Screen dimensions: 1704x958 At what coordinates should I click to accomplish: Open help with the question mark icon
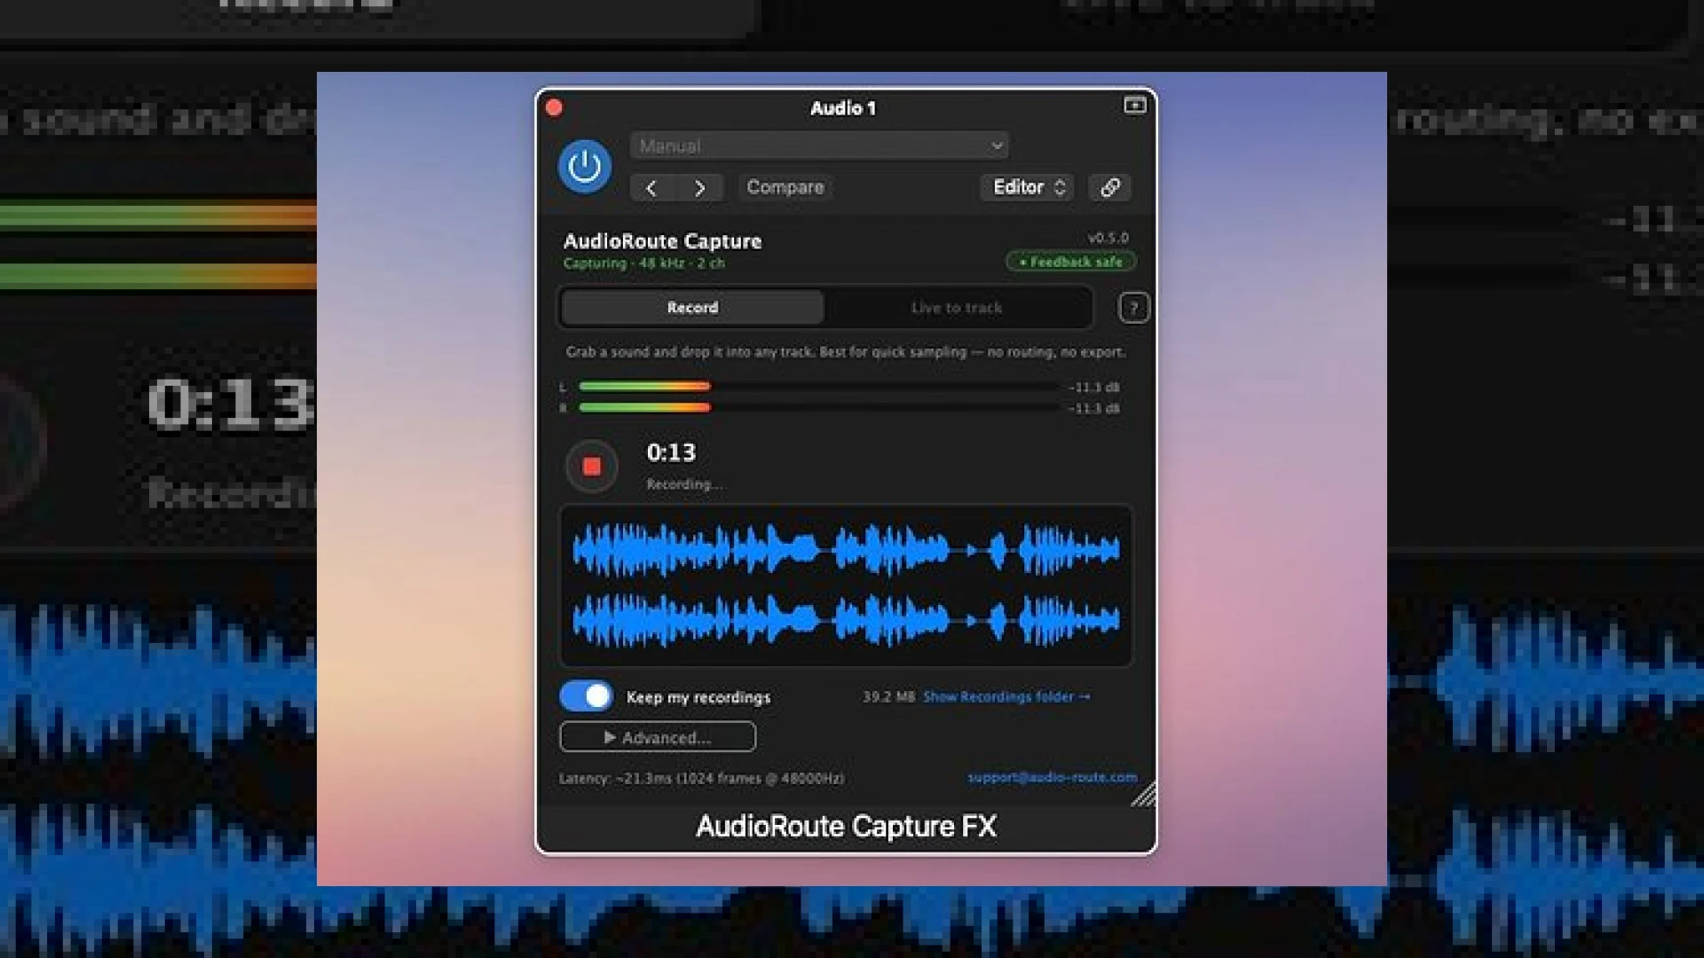pos(1133,308)
